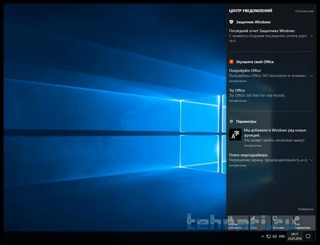Click the language A字 notification icon
This screenshot has height=245, width=320.
click(x=235, y=134)
